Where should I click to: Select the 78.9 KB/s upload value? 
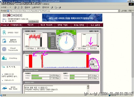[x=94, y=48]
